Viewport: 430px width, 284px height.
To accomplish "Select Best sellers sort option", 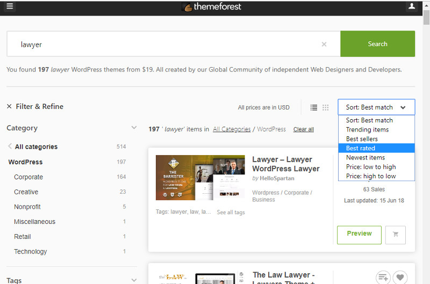I will coord(376,139).
